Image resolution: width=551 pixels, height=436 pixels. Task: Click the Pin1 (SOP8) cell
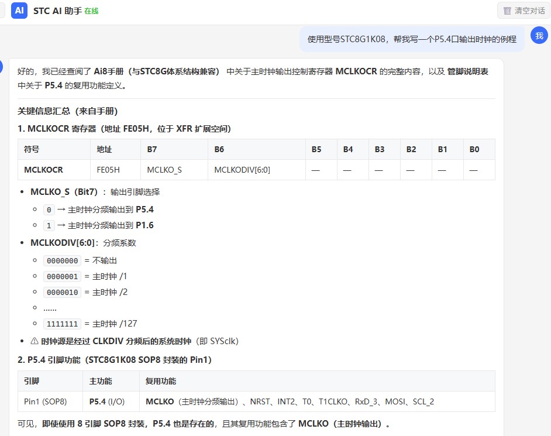coord(50,401)
